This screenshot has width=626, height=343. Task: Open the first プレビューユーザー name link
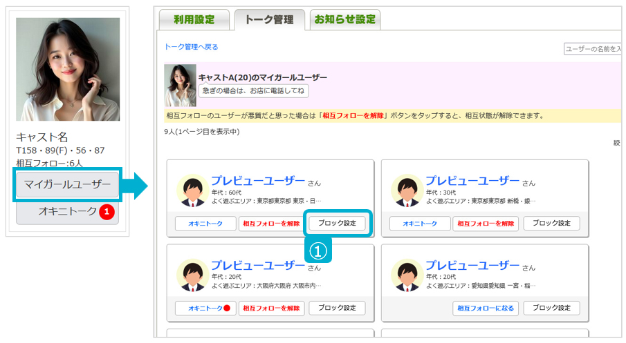(257, 181)
